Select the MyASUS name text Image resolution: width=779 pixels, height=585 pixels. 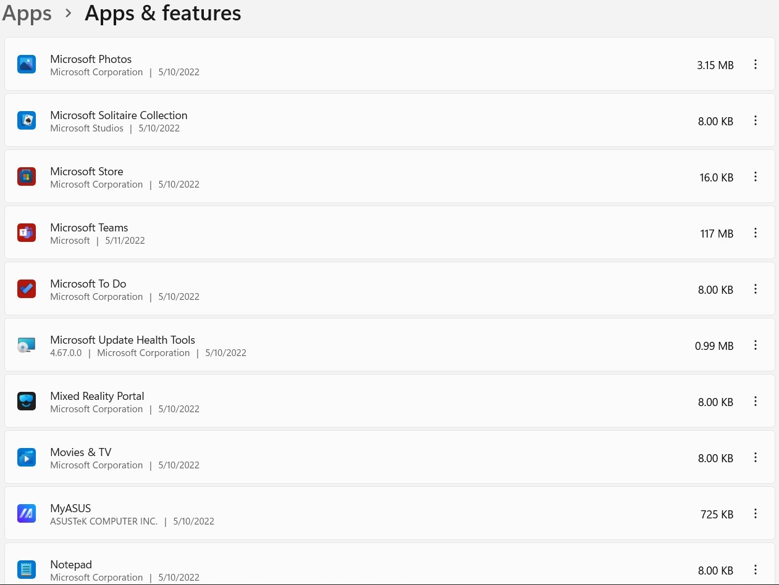(x=70, y=508)
